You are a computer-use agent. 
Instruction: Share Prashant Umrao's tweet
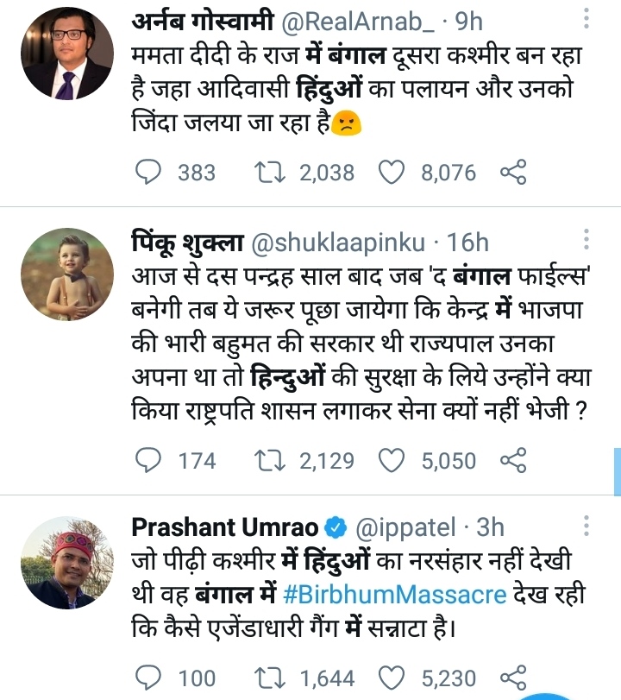(x=513, y=678)
